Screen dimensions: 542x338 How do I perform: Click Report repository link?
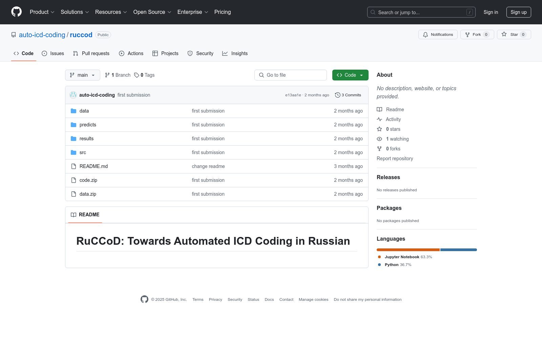(395, 159)
